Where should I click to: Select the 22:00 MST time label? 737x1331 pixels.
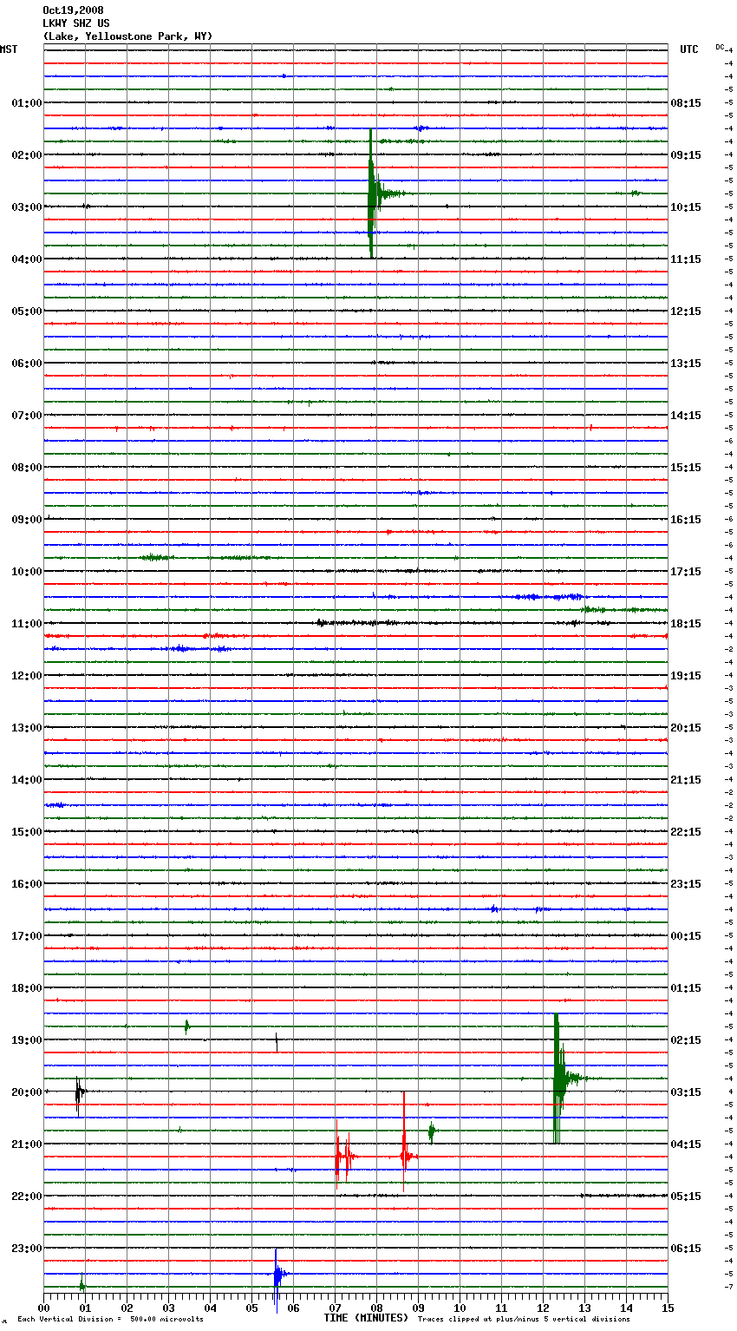tap(27, 1197)
